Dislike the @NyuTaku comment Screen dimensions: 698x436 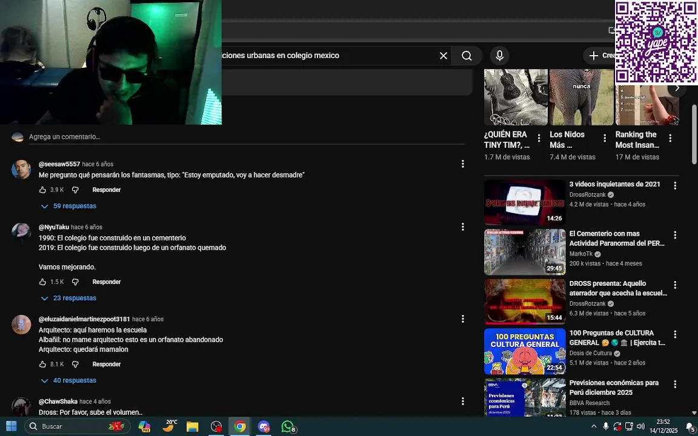tap(75, 282)
